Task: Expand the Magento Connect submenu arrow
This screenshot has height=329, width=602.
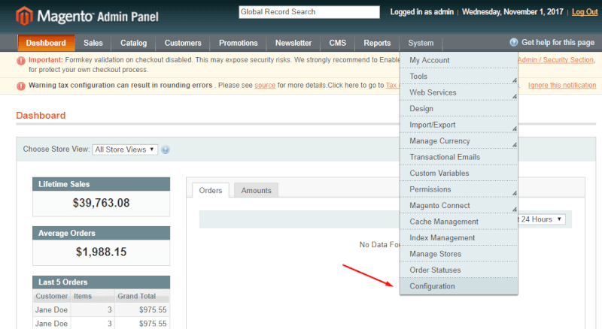Action: [x=514, y=209]
